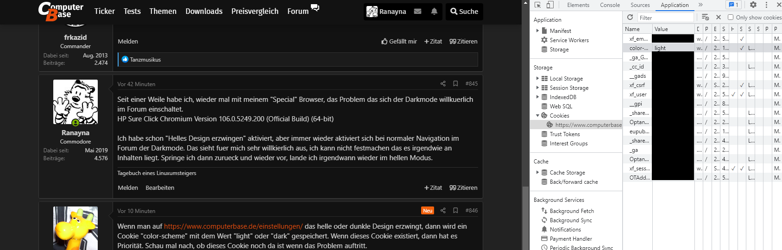This screenshot has height=250, width=782.
Task: Switch to the Elements tab
Action: point(578,5)
